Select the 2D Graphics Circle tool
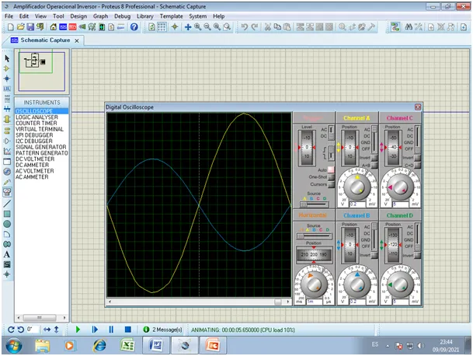Viewport: 473px width, 356px height. (7, 224)
